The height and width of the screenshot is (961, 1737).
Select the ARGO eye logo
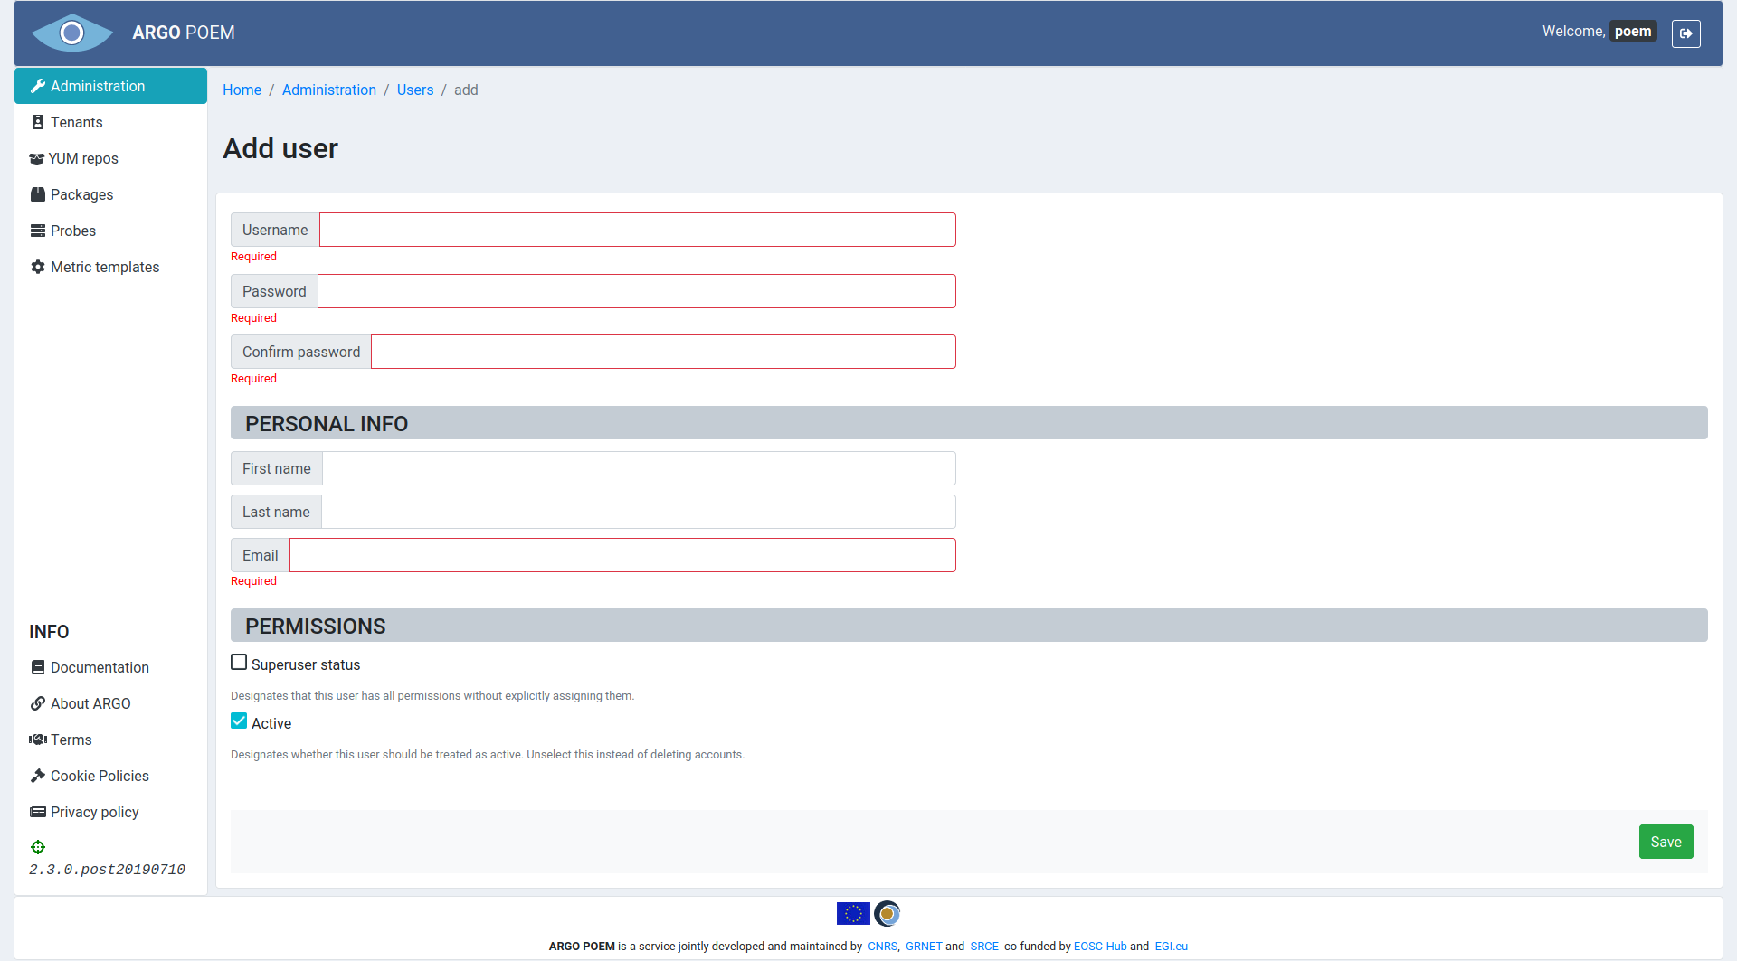point(72,33)
